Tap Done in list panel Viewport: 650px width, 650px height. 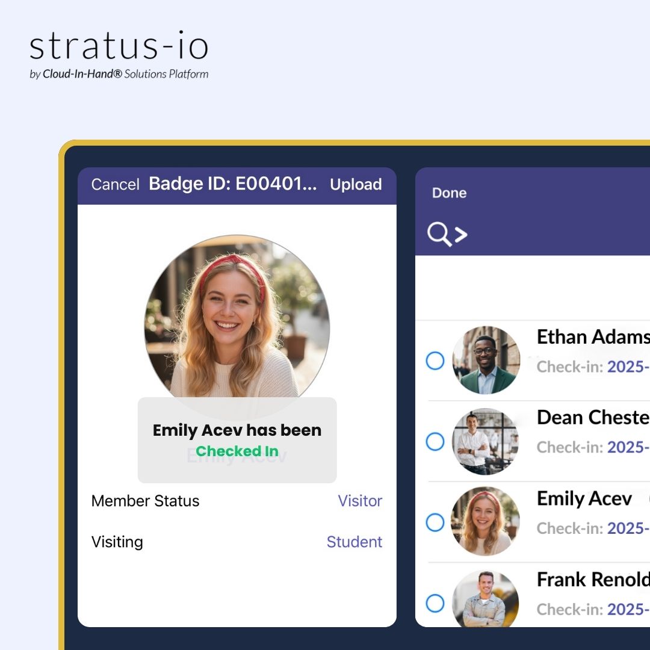450,193
